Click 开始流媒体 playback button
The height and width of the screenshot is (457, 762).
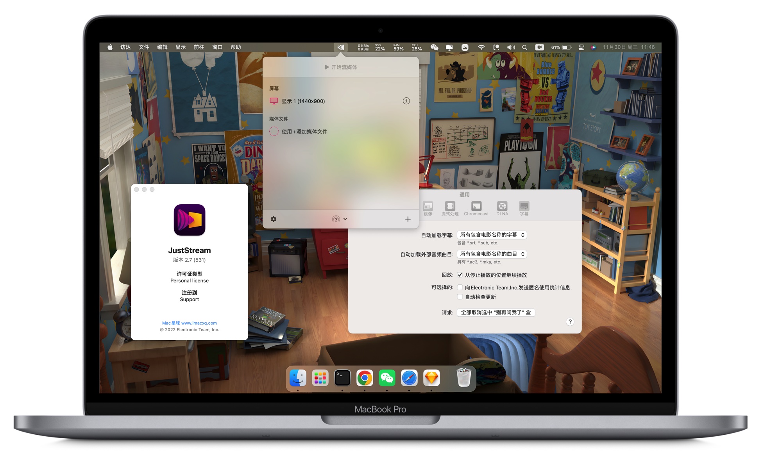[341, 68]
